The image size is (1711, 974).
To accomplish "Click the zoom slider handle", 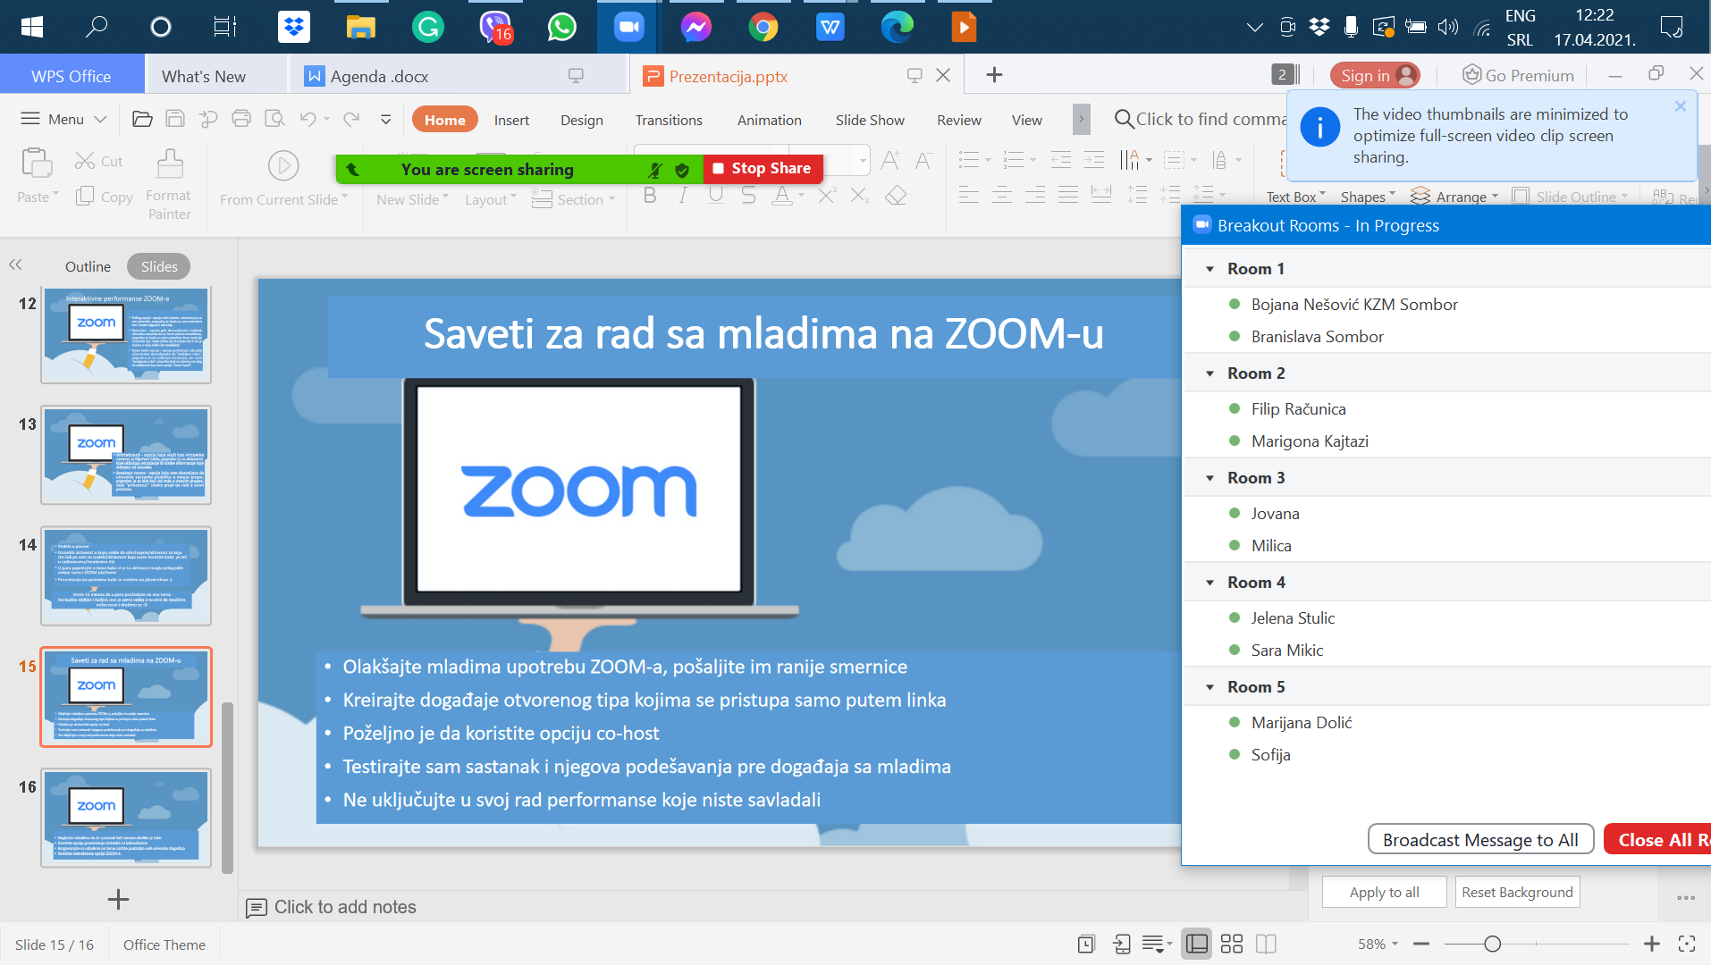I will [x=1492, y=944].
